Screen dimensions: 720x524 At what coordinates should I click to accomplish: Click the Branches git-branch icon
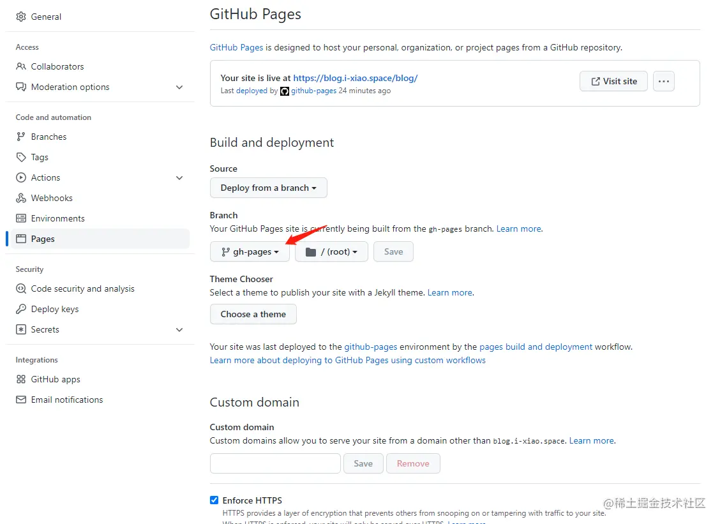[20, 137]
